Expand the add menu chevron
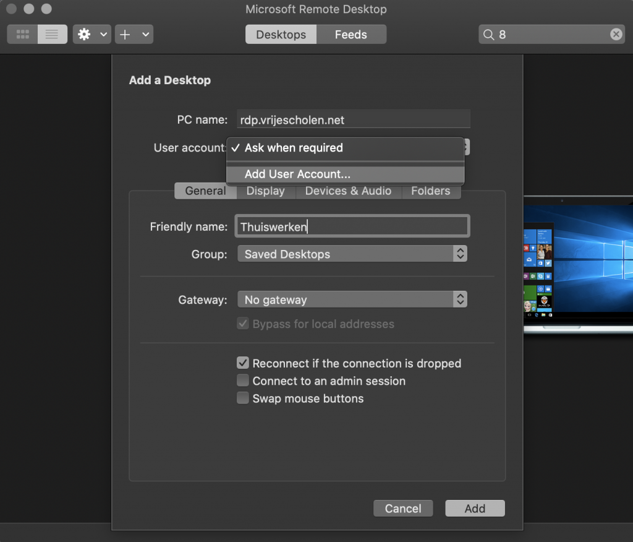Viewport: 633px width, 542px height. pos(146,35)
